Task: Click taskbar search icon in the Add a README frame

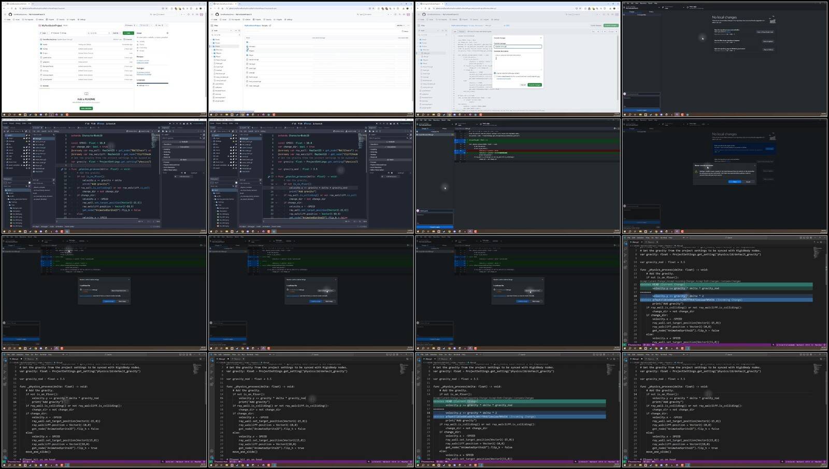Action: [9, 114]
